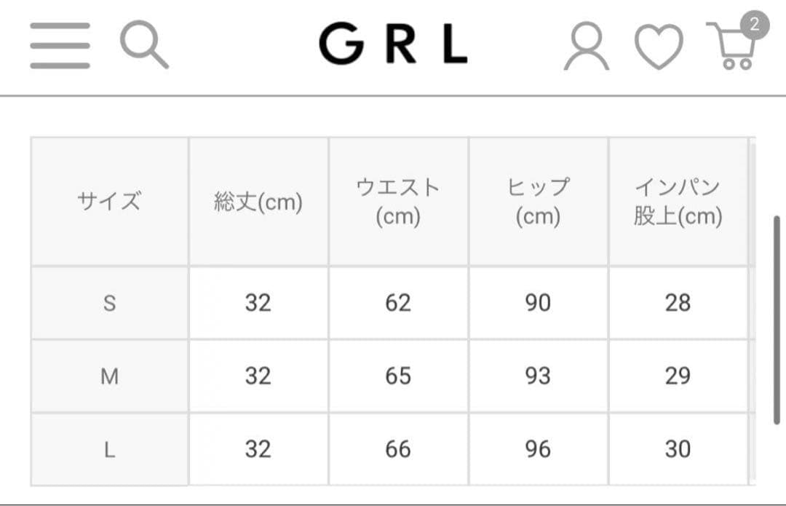Select the ウエスト(cm) column header
Screen dimensions: 786x506
click(x=398, y=202)
